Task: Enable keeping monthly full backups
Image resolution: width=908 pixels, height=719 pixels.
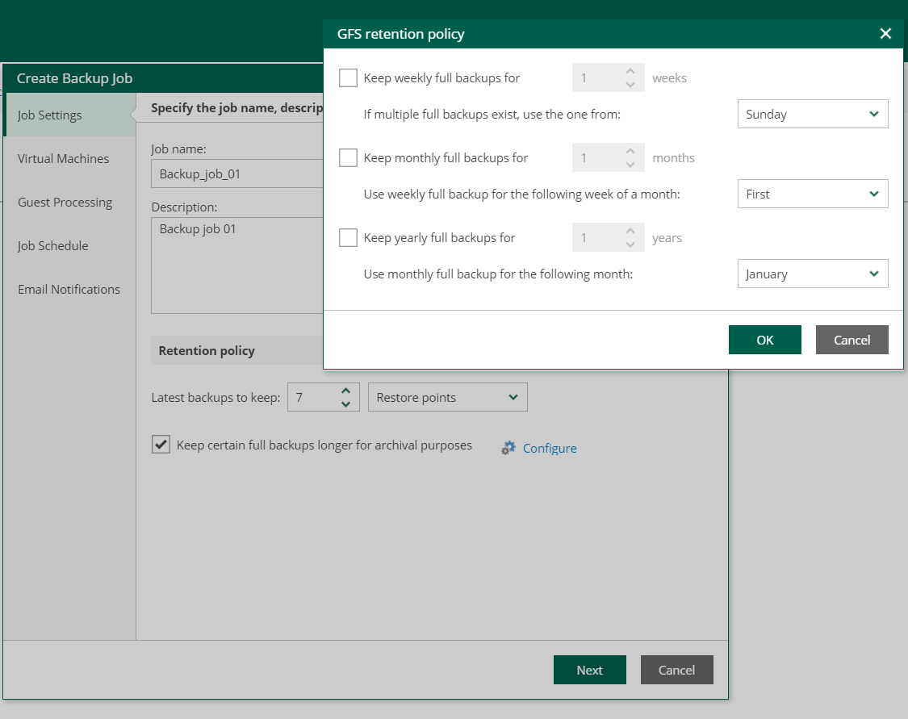Action: click(348, 157)
